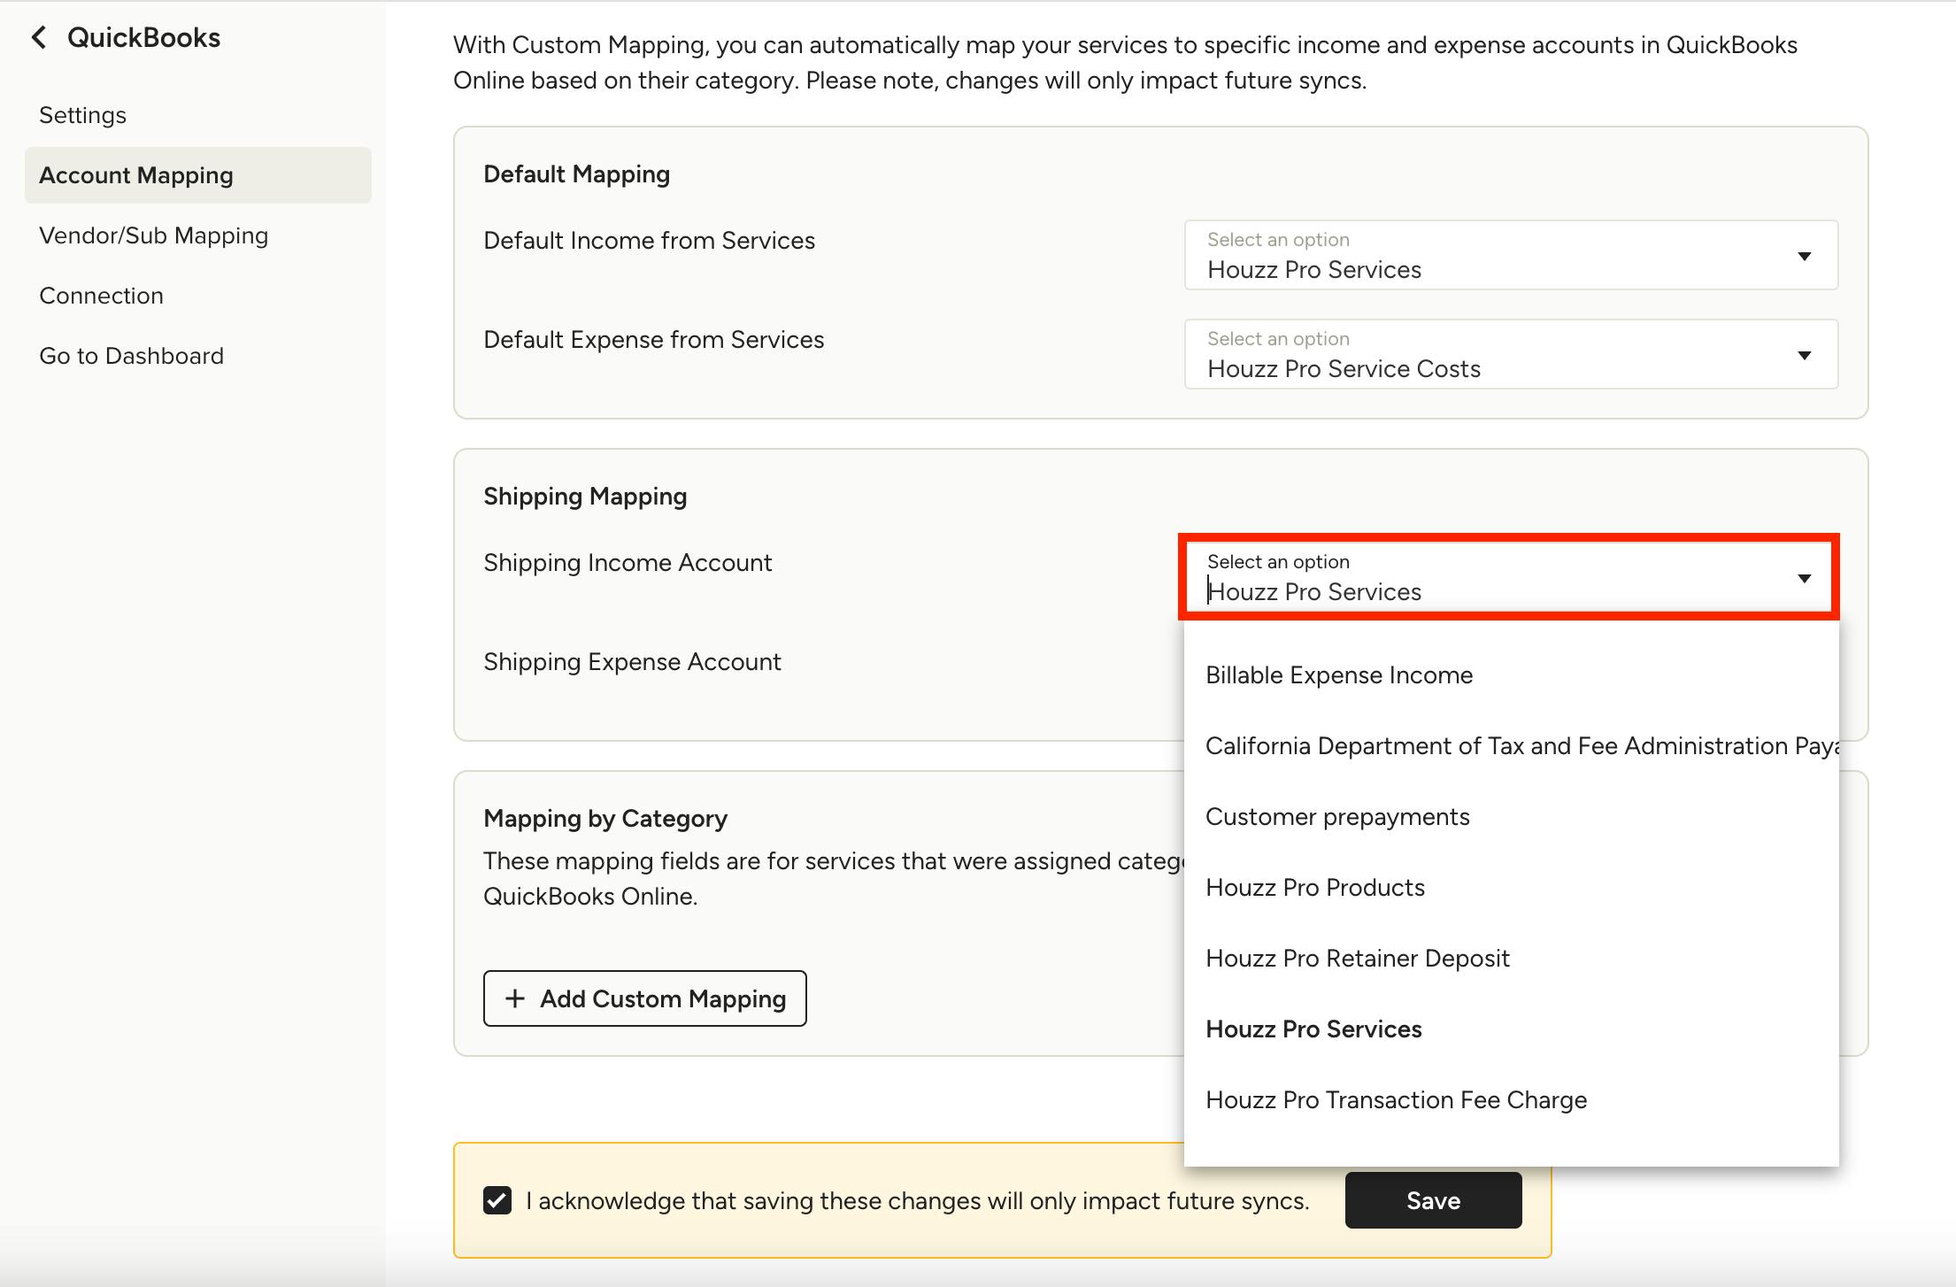This screenshot has width=1956, height=1287.
Task: Expand the Default Expense from Services dropdown
Action: coord(1804,356)
